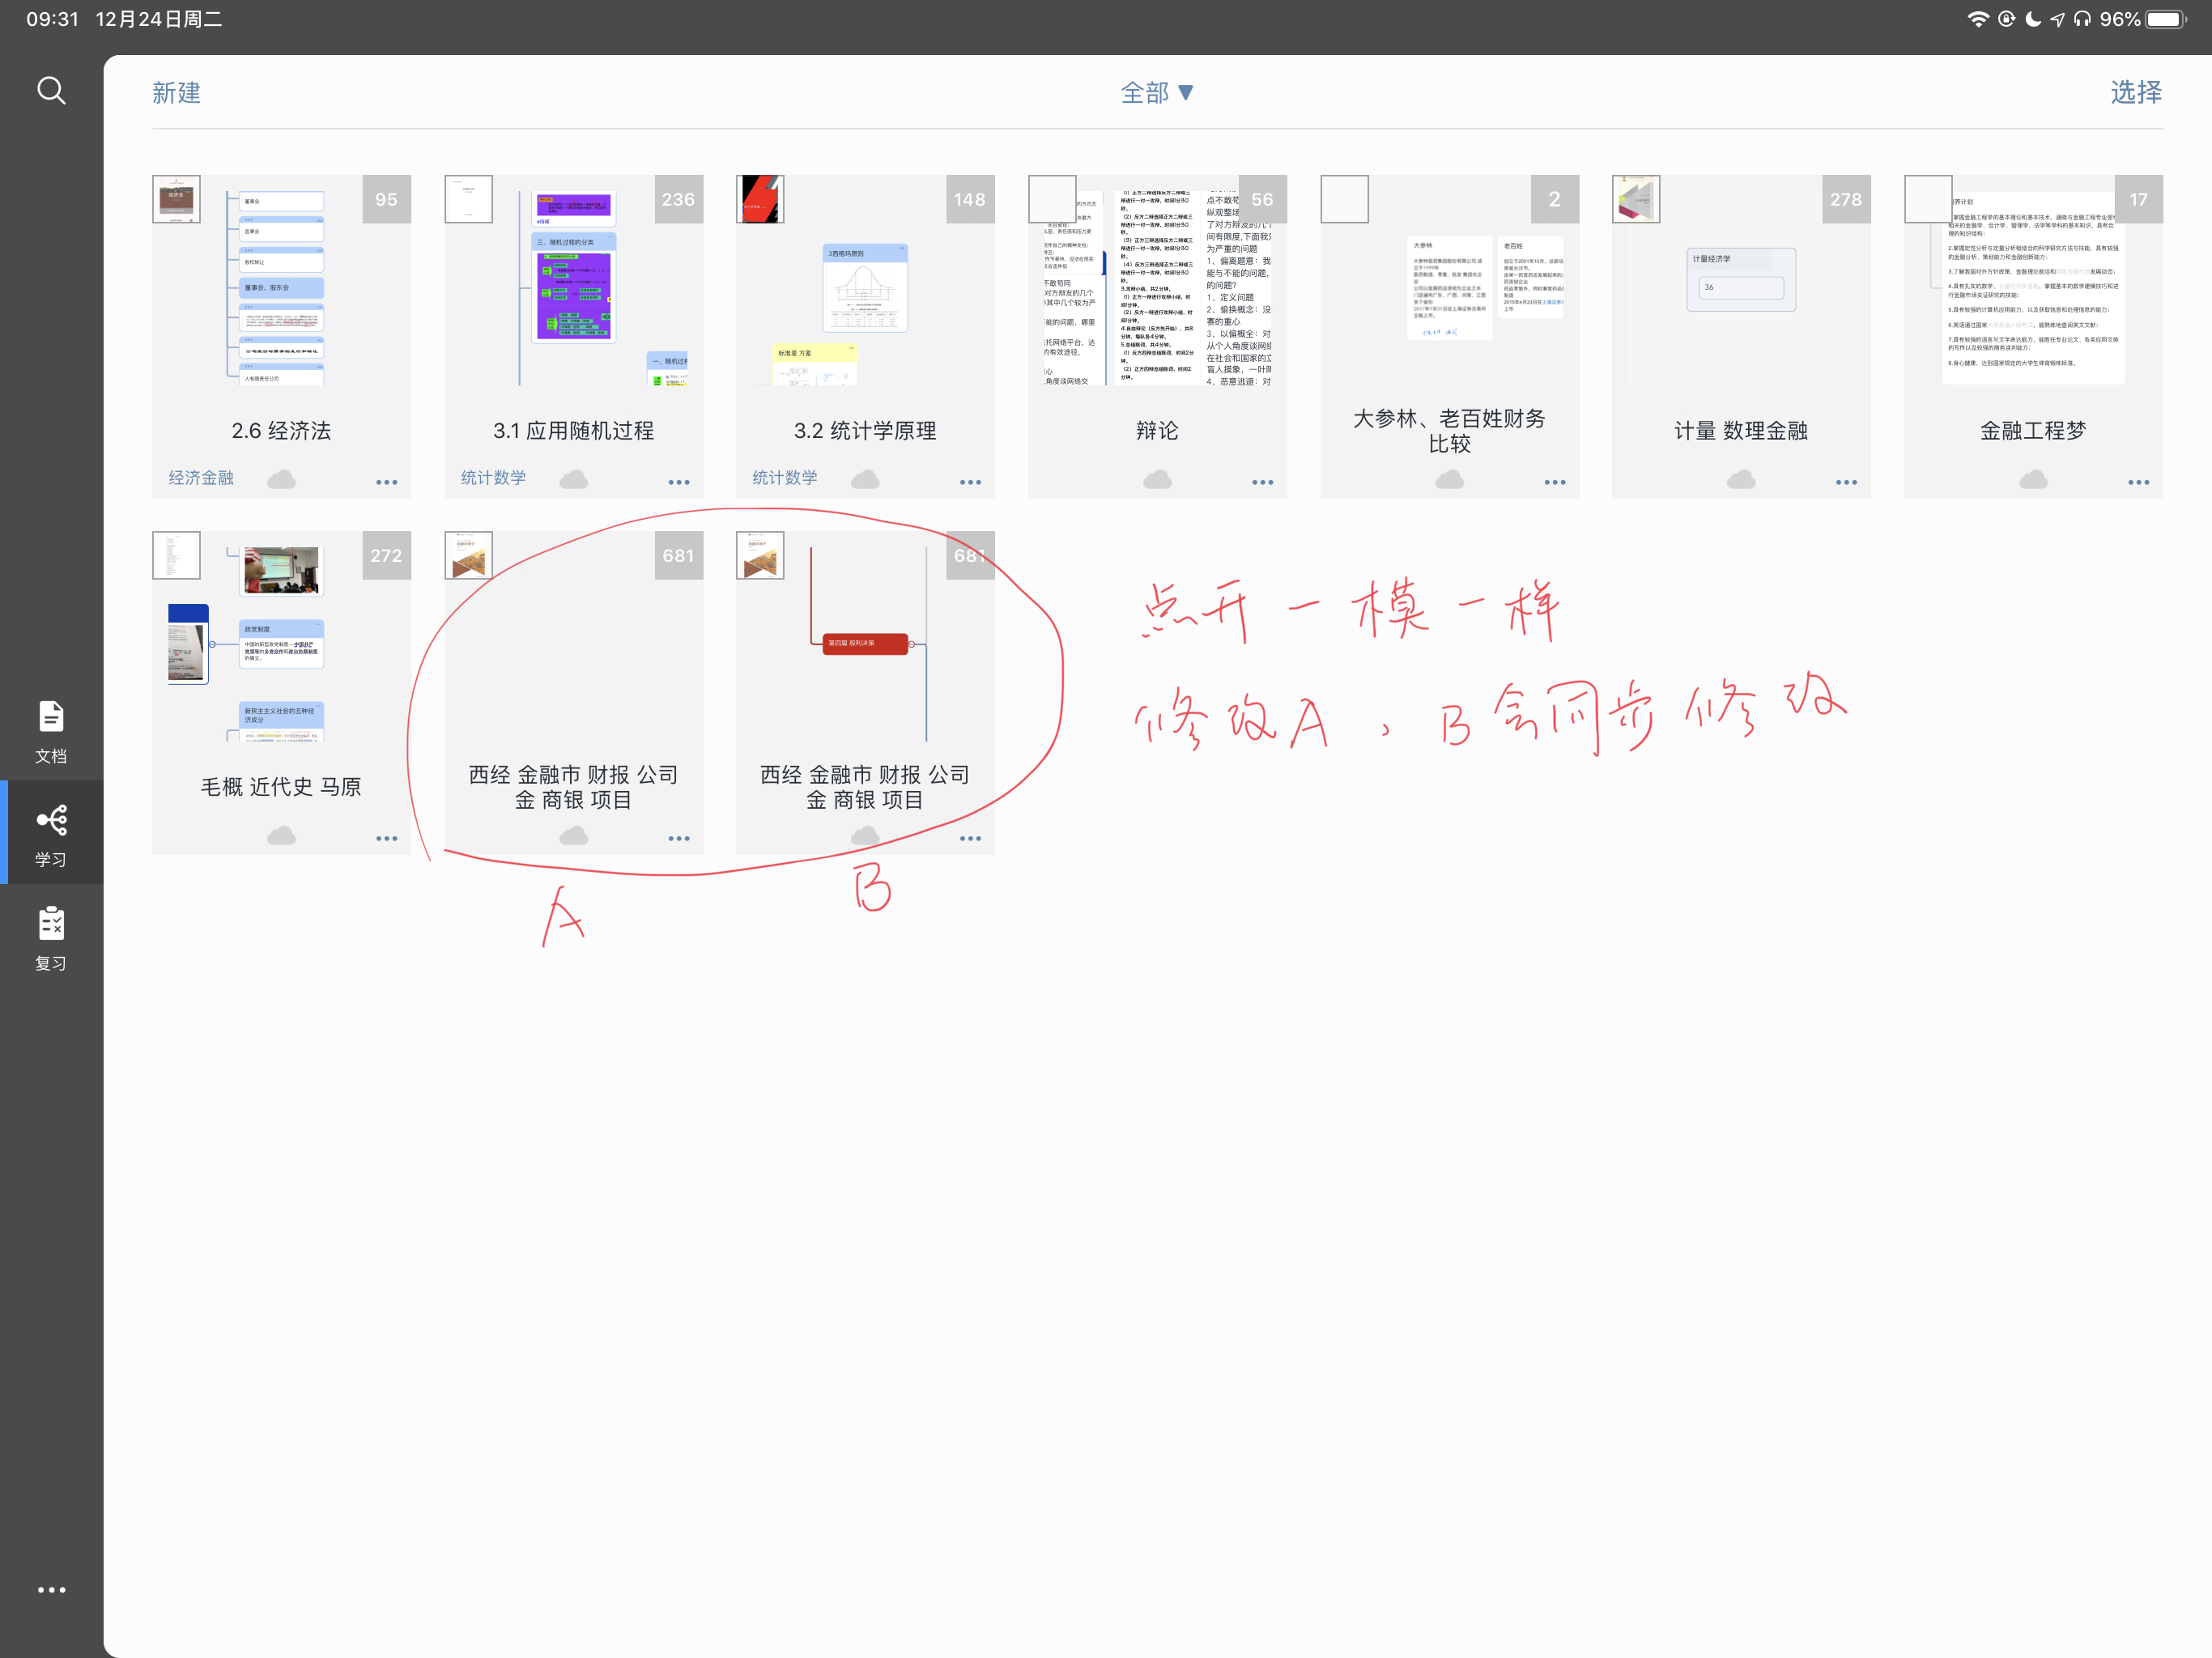Tap the headphones status icon
The image size is (2212, 1658).
pyautogui.click(x=2082, y=19)
